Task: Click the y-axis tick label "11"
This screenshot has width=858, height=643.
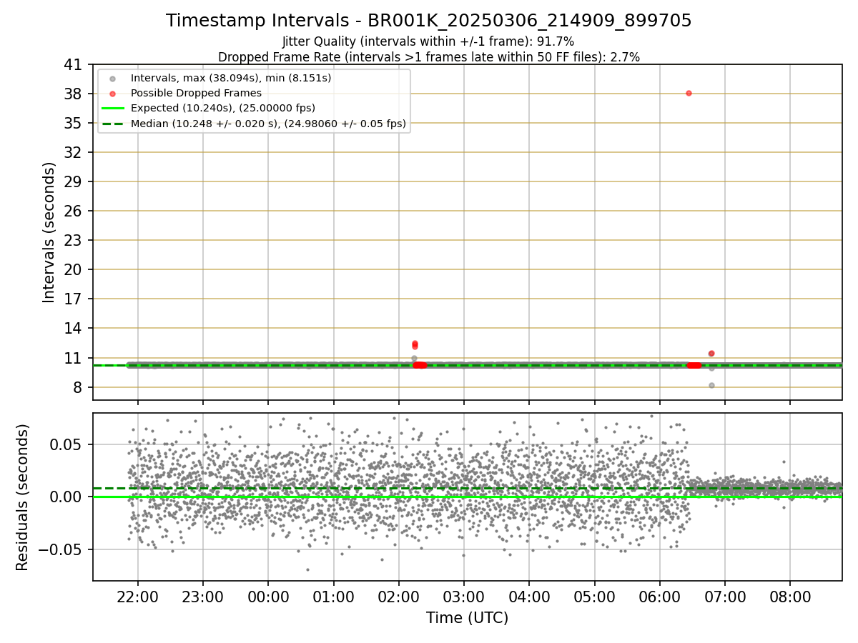Action: (74, 358)
